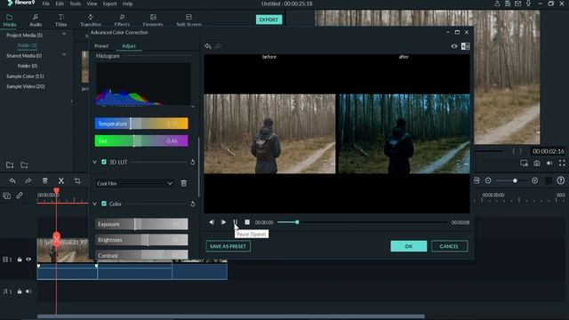Open the Split Screen tab
The width and height of the screenshot is (569, 320).
tap(188, 20)
